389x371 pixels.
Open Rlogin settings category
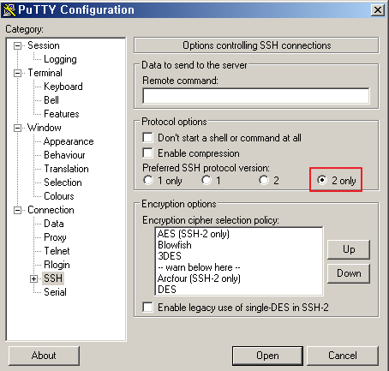[57, 265]
